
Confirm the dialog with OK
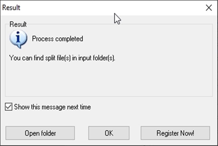point(109,133)
